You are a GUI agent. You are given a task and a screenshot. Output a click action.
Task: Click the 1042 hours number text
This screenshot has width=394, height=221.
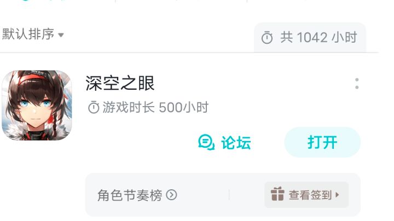312,38
